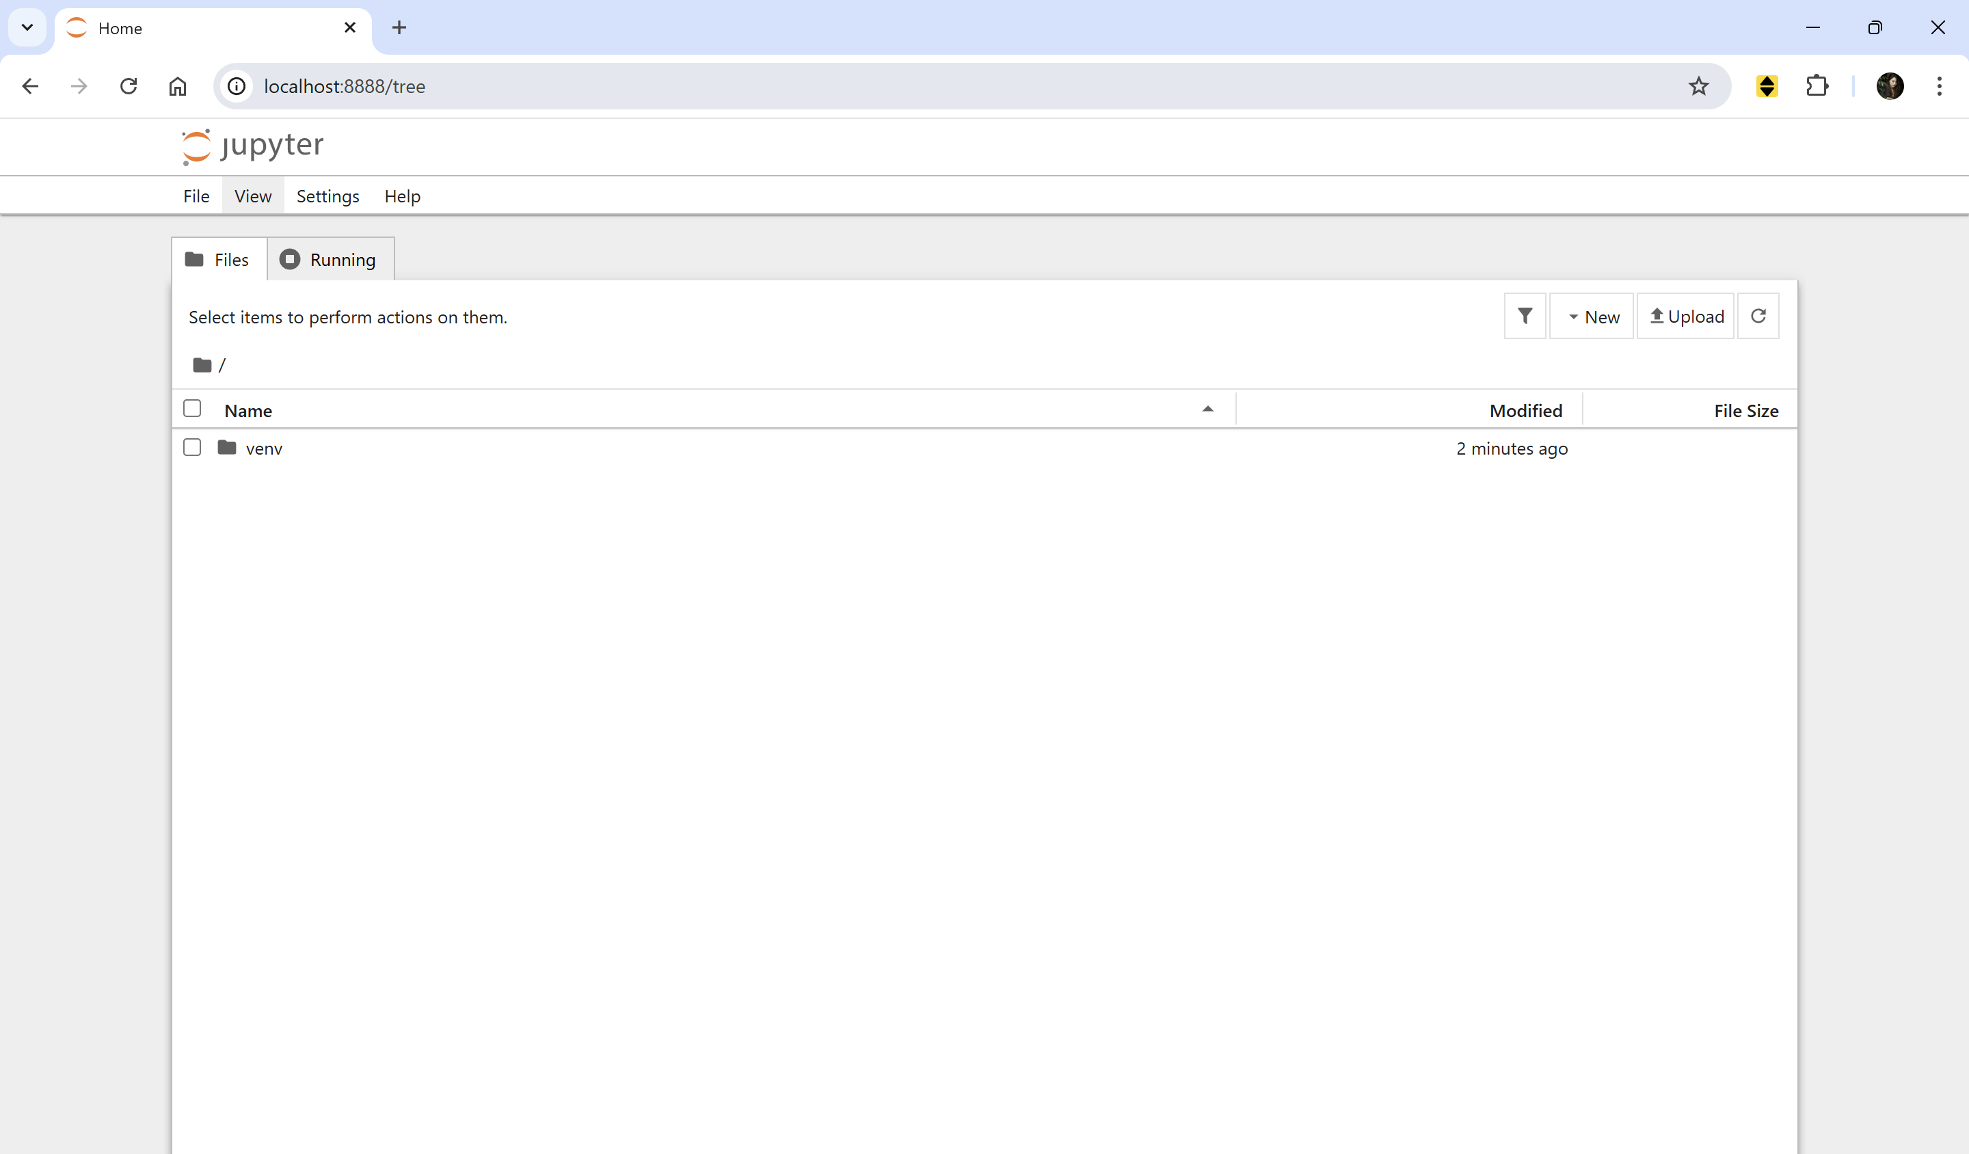Click the '2 minutes ago' timestamp

point(1512,448)
